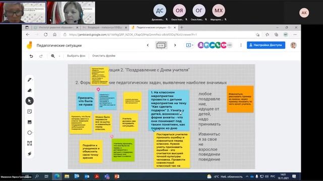Image resolution: width=323 pixels, height=181 pixels.
Task: Add a sticky note with toolbar icon
Action: coord(29,112)
